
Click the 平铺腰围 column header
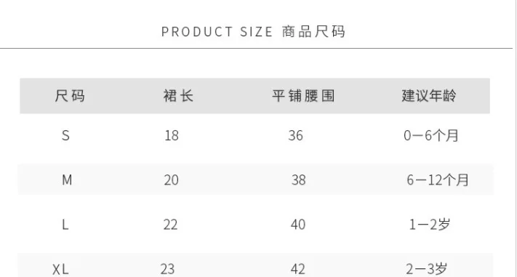pos(303,96)
